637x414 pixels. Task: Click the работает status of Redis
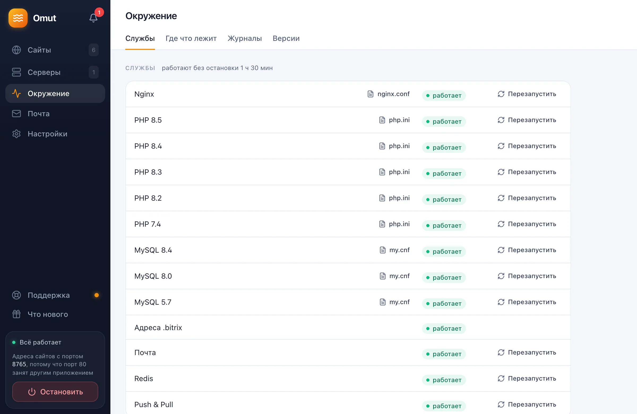pos(444,380)
